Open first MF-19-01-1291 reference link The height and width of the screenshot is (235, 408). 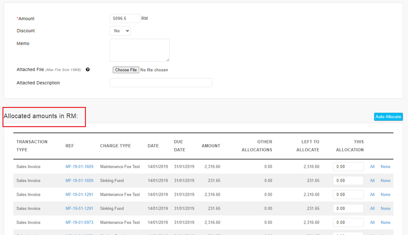coord(79,194)
